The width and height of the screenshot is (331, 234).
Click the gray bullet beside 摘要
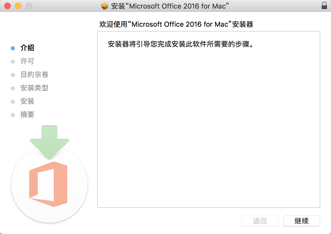(13, 115)
